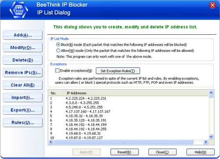Select row 4.18.35.32 - 4.18.35.39
220x159 pixels.
pyautogui.click(x=128, y=116)
